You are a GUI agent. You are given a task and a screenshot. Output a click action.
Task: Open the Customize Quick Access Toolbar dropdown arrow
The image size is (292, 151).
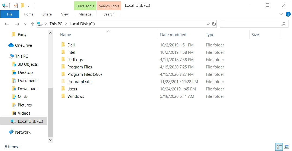(28, 6)
